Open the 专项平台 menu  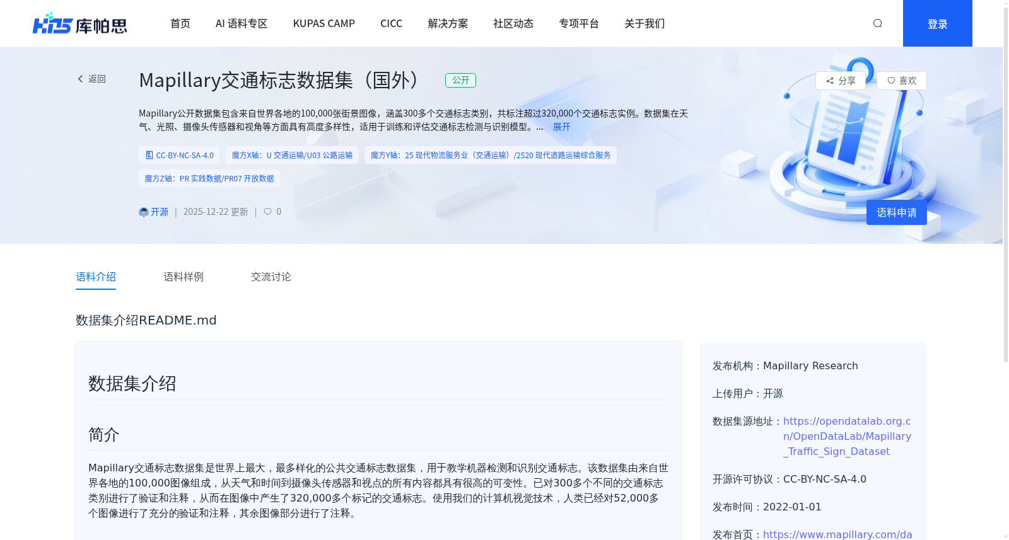click(x=579, y=23)
